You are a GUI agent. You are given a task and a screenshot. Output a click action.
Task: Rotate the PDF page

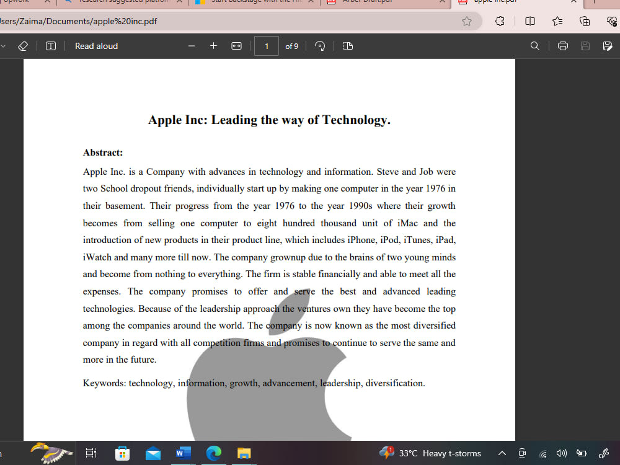pos(320,46)
